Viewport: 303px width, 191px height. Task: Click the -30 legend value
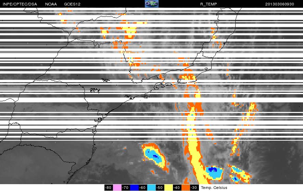click(x=194, y=188)
